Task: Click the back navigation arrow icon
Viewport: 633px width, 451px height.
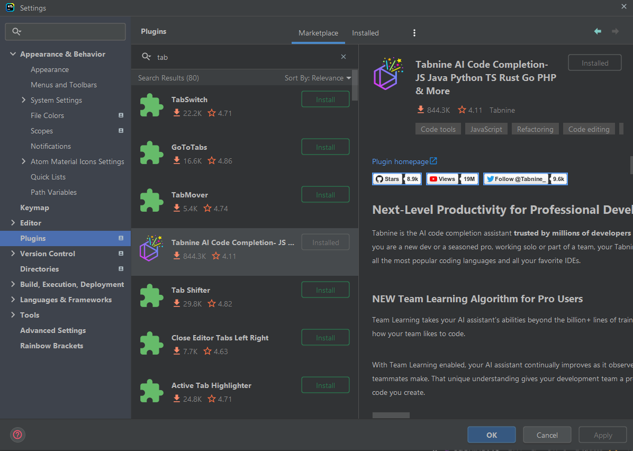Action: point(598,32)
